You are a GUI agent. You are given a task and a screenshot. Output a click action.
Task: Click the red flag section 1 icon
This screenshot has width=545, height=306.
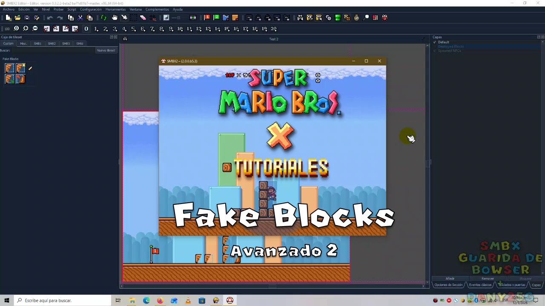[x=207, y=18]
